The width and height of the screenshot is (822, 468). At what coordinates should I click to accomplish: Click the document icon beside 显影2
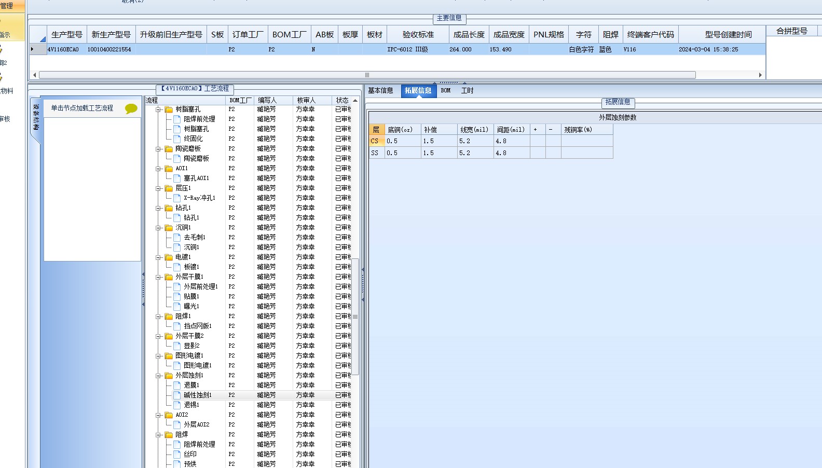coord(177,346)
